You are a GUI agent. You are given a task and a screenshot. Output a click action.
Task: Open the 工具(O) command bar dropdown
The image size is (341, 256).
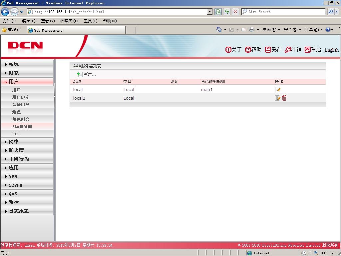point(314,30)
